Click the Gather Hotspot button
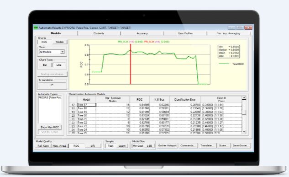The height and width of the screenshot is (177, 289). (168, 145)
